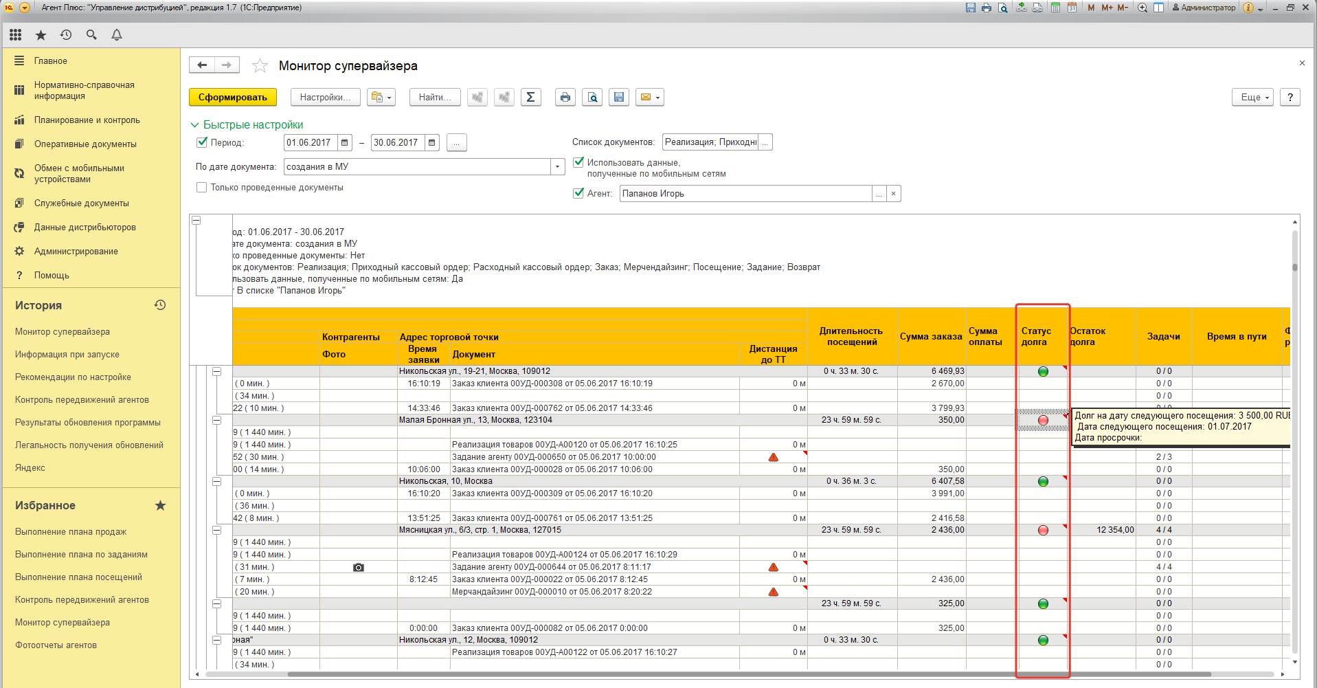1317x688 pixels.
Task: Open history clock icon in top panel
Action: tap(66, 35)
